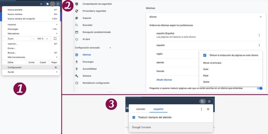268x134 pixels.
Task: Click the Aspecto palette icon
Action: tap(77, 18)
